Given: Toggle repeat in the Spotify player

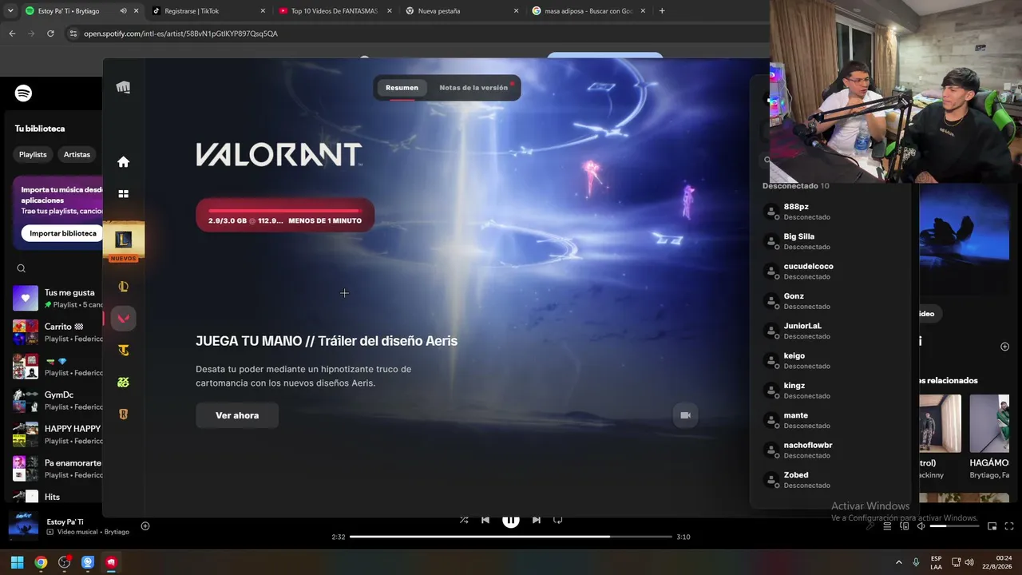Looking at the screenshot, I should tap(558, 520).
